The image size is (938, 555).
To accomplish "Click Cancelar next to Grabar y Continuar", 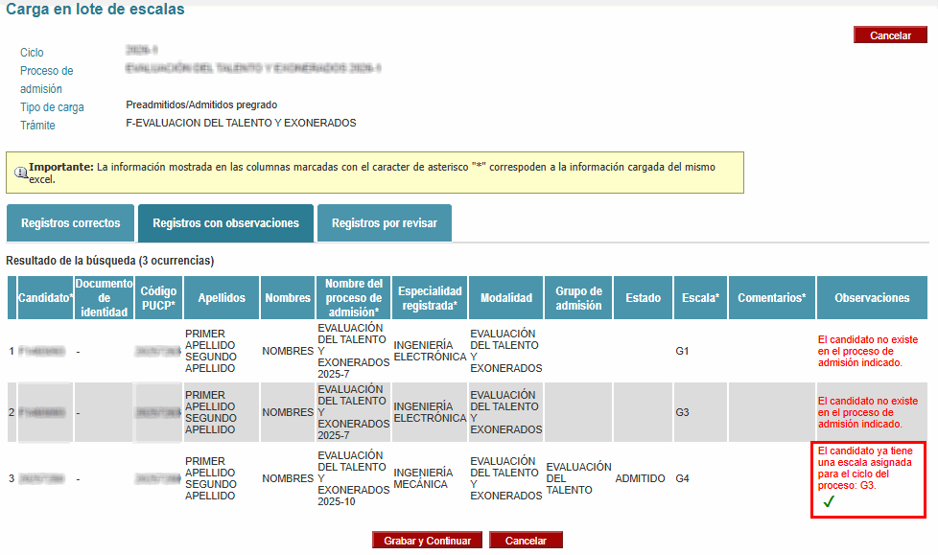I will [525, 541].
